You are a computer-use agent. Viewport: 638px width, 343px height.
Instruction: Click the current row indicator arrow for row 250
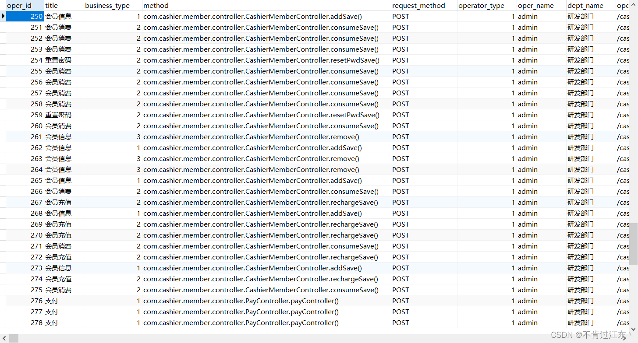pos(3,16)
